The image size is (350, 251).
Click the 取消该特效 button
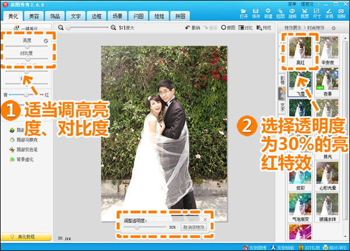[x=194, y=227]
